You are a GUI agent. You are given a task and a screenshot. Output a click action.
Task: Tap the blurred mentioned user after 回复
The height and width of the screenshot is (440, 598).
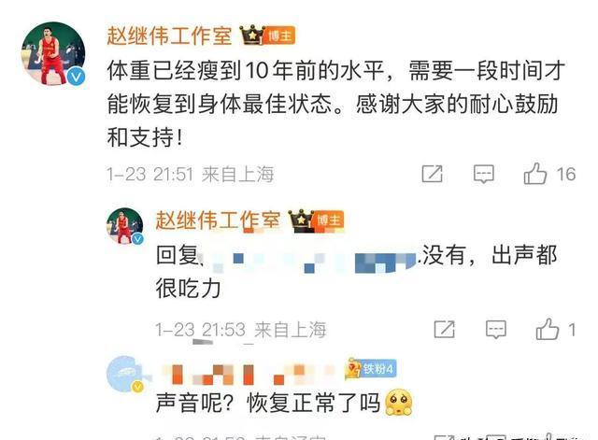(x=311, y=262)
